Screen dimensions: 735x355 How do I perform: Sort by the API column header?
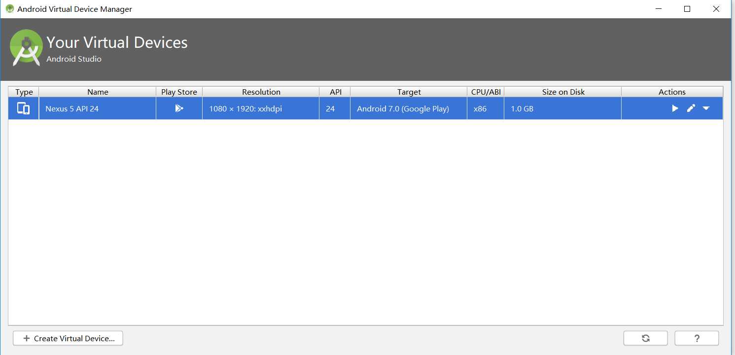(335, 92)
